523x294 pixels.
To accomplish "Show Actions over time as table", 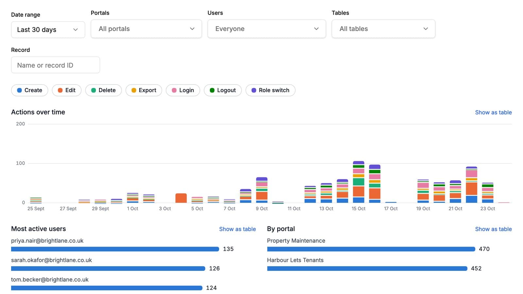I will coord(493,112).
